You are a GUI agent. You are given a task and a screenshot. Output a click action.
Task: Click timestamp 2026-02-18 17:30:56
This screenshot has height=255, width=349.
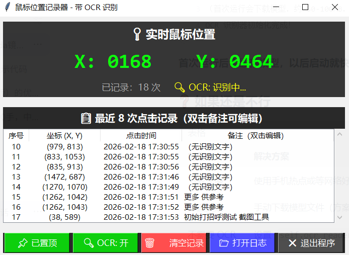tap(141, 167)
